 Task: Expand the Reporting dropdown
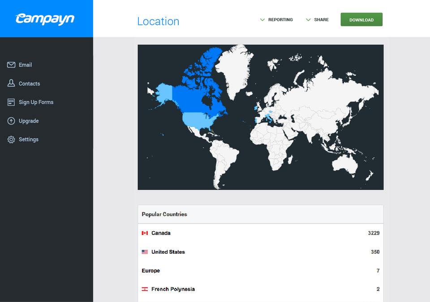click(x=276, y=20)
